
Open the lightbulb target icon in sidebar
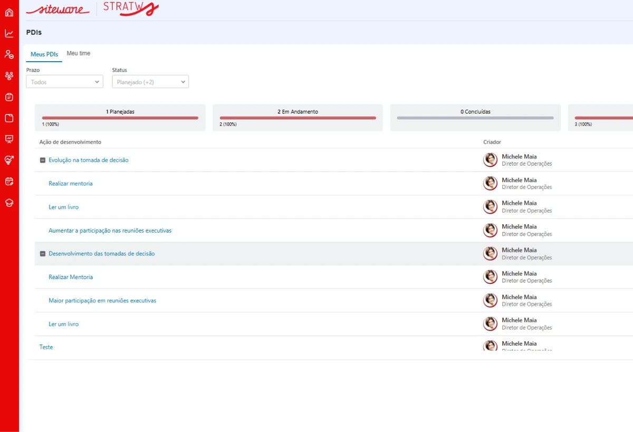[9, 160]
